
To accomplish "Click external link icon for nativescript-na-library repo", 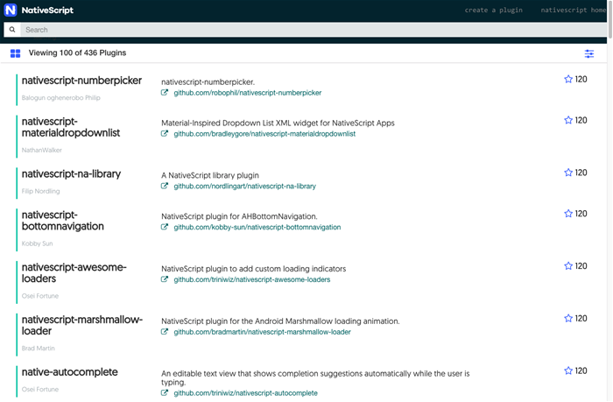I will 165,187.
